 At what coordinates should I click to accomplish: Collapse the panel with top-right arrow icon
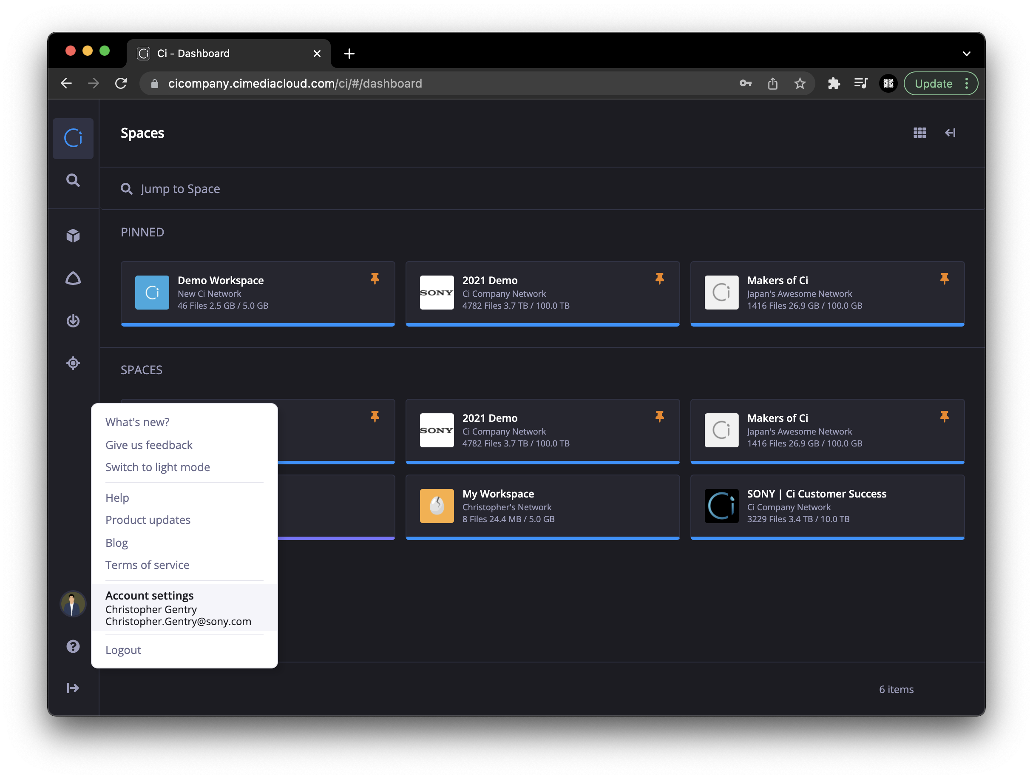[x=950, y=133]
